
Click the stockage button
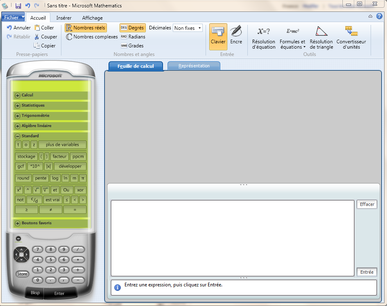click(26, 156)
